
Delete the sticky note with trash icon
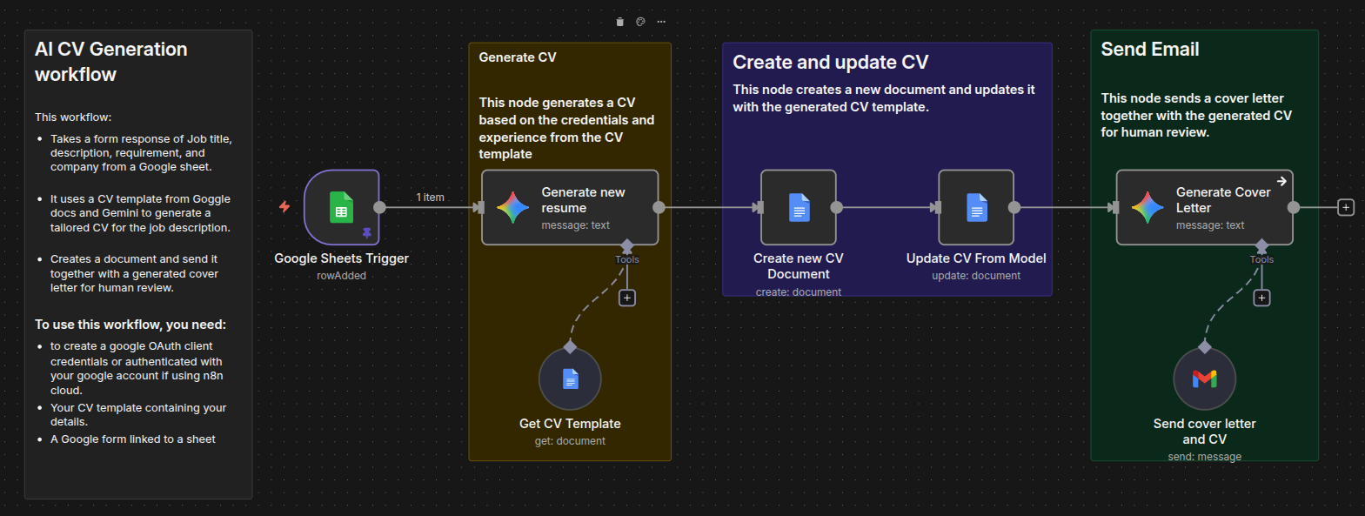point(619,22)
